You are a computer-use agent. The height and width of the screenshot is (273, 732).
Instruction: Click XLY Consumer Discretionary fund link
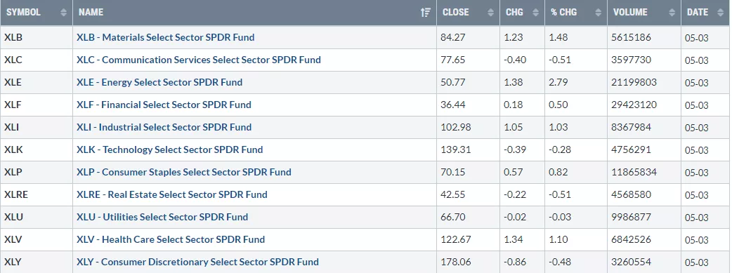point(198,262)
